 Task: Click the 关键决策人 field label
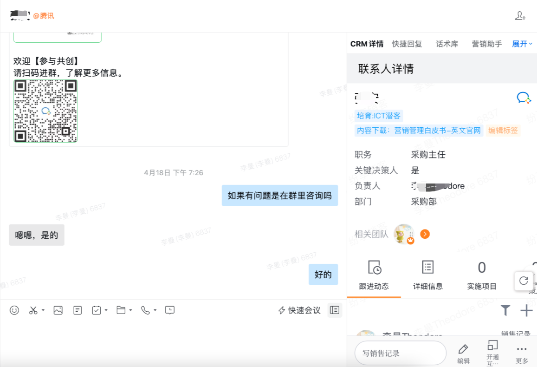click(x=376, y=170)
